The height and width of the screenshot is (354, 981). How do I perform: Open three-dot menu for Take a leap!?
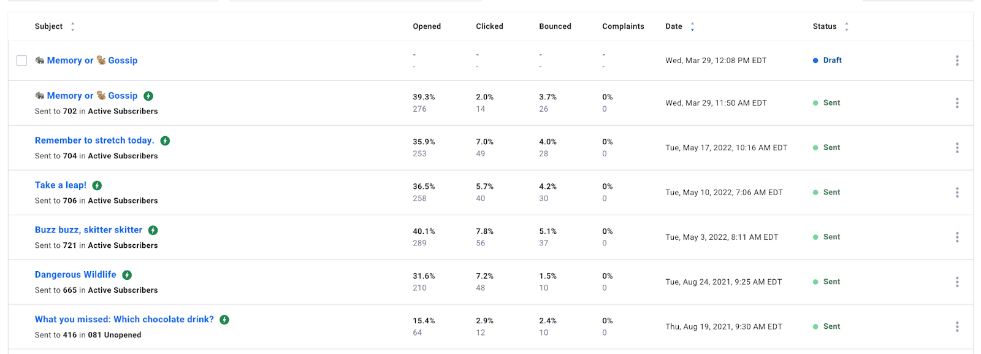(956, 193)
